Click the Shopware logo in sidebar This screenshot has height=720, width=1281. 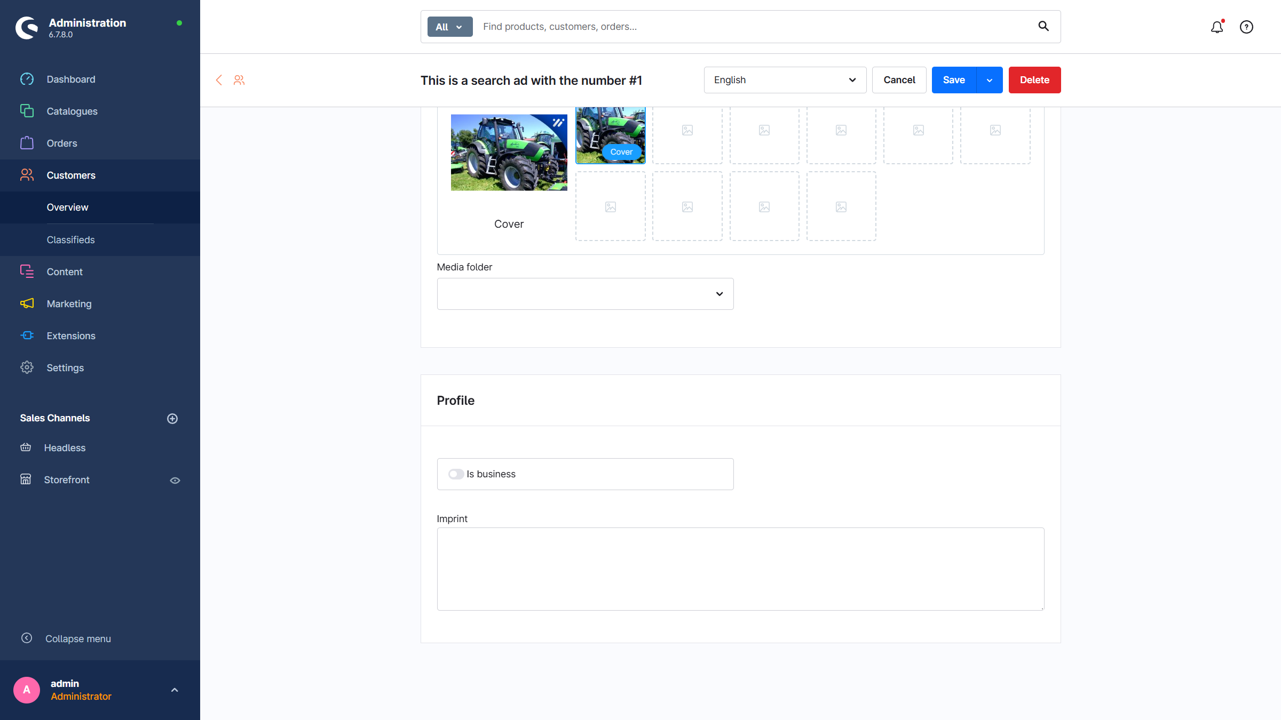(27, 28)
